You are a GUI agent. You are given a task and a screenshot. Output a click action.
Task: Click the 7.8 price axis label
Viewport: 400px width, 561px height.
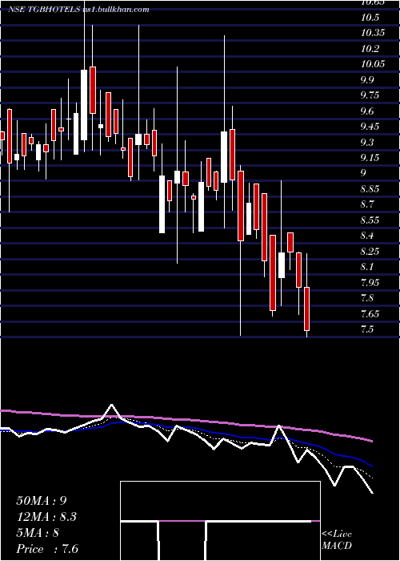[x=367, y=298]
